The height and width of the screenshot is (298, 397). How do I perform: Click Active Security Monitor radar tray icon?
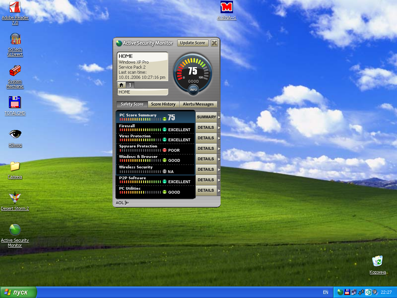point(340,292)
